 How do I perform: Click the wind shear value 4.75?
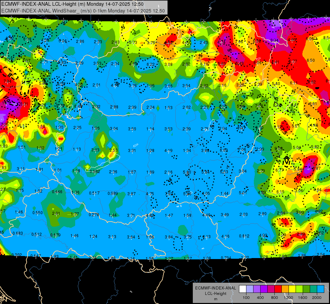pos(150,194)
